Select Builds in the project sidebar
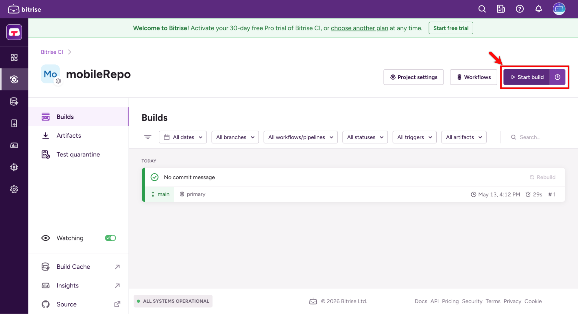The height and width of the screenshot is (314, 578). pos(78,117)
